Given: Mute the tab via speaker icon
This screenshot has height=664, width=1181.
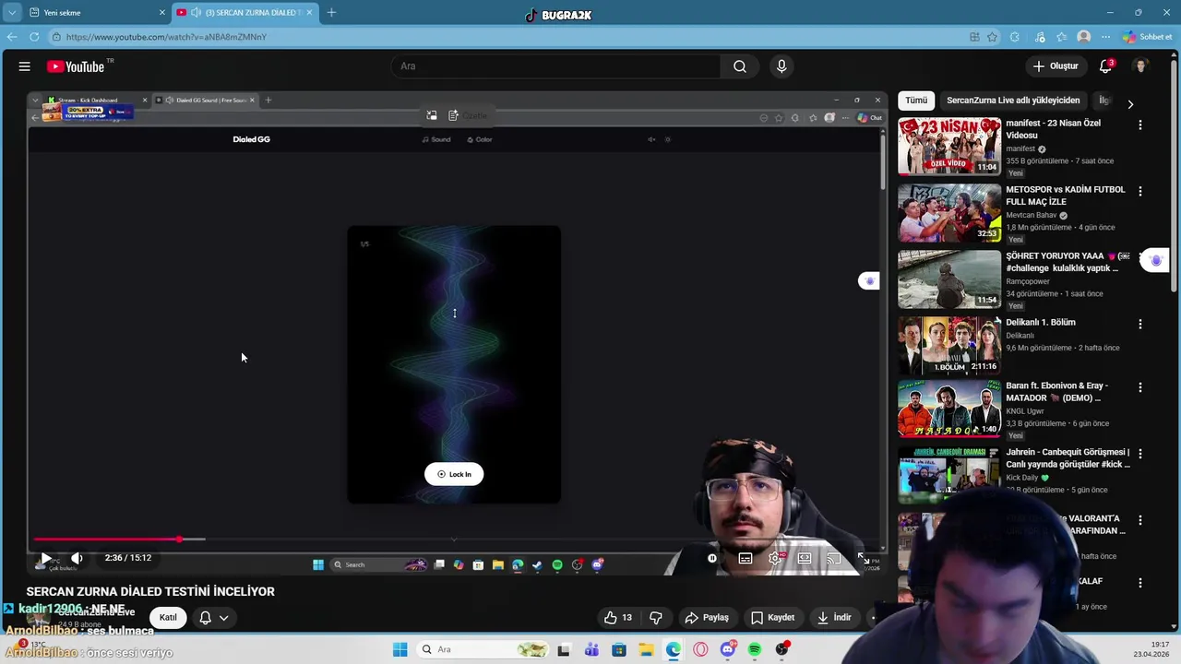Looking at the screenshot, I should (196, 12).
